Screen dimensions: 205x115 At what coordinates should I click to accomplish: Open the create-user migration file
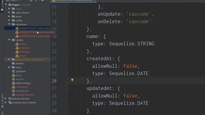point(35,28)
